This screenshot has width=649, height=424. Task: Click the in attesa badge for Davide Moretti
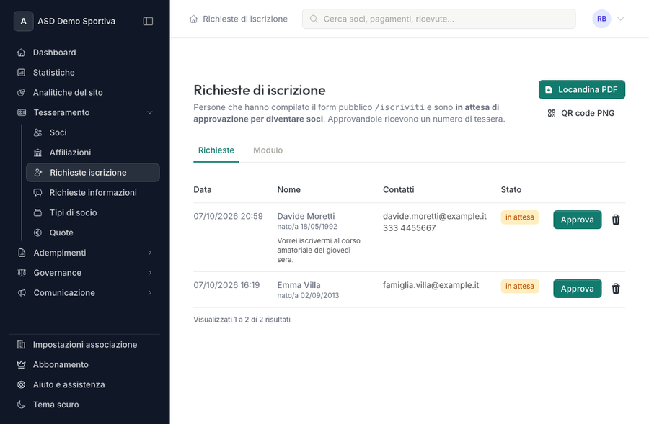520,217
